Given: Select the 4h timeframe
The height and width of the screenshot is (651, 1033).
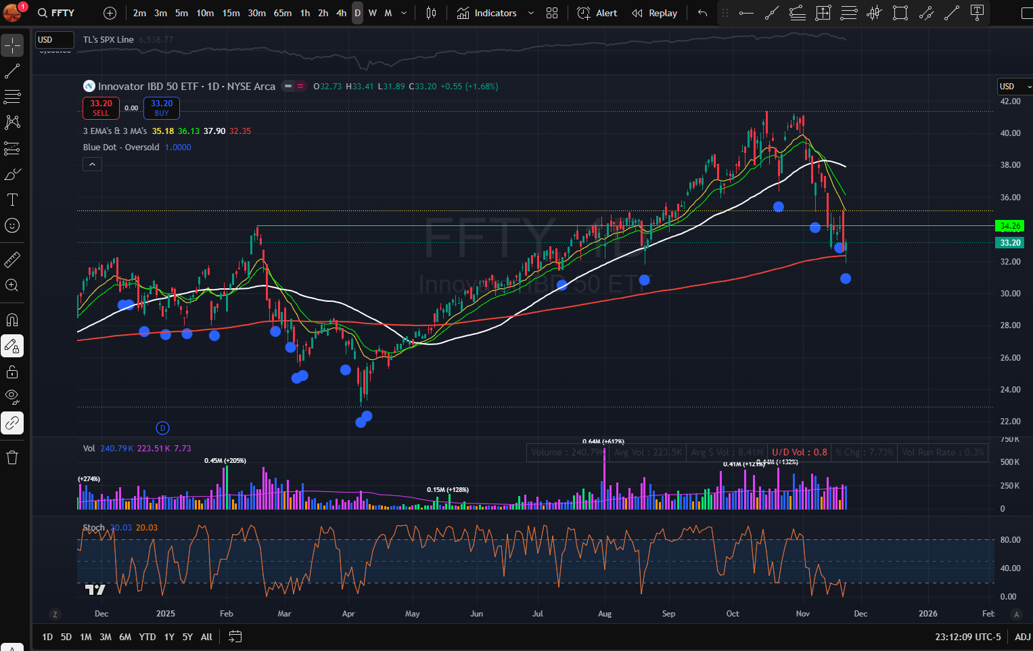Looking at the screenshot, I should point(341,13).
